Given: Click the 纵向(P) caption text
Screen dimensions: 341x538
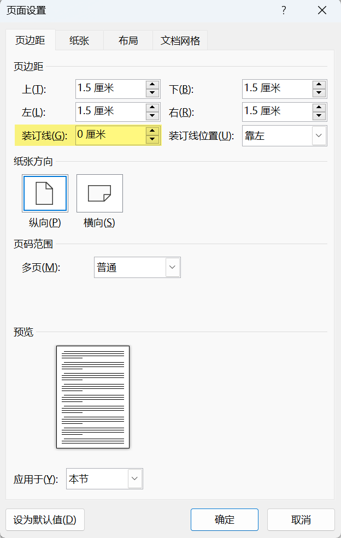Looking at the screenshot, I should click(45, 223).
